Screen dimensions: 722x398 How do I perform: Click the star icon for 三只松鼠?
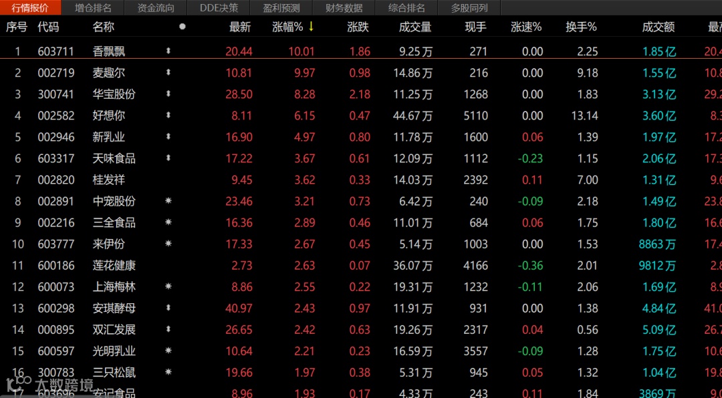(x=168, y=372)
